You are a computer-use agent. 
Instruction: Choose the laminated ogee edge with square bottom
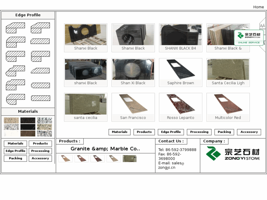[x=15, y=85]
